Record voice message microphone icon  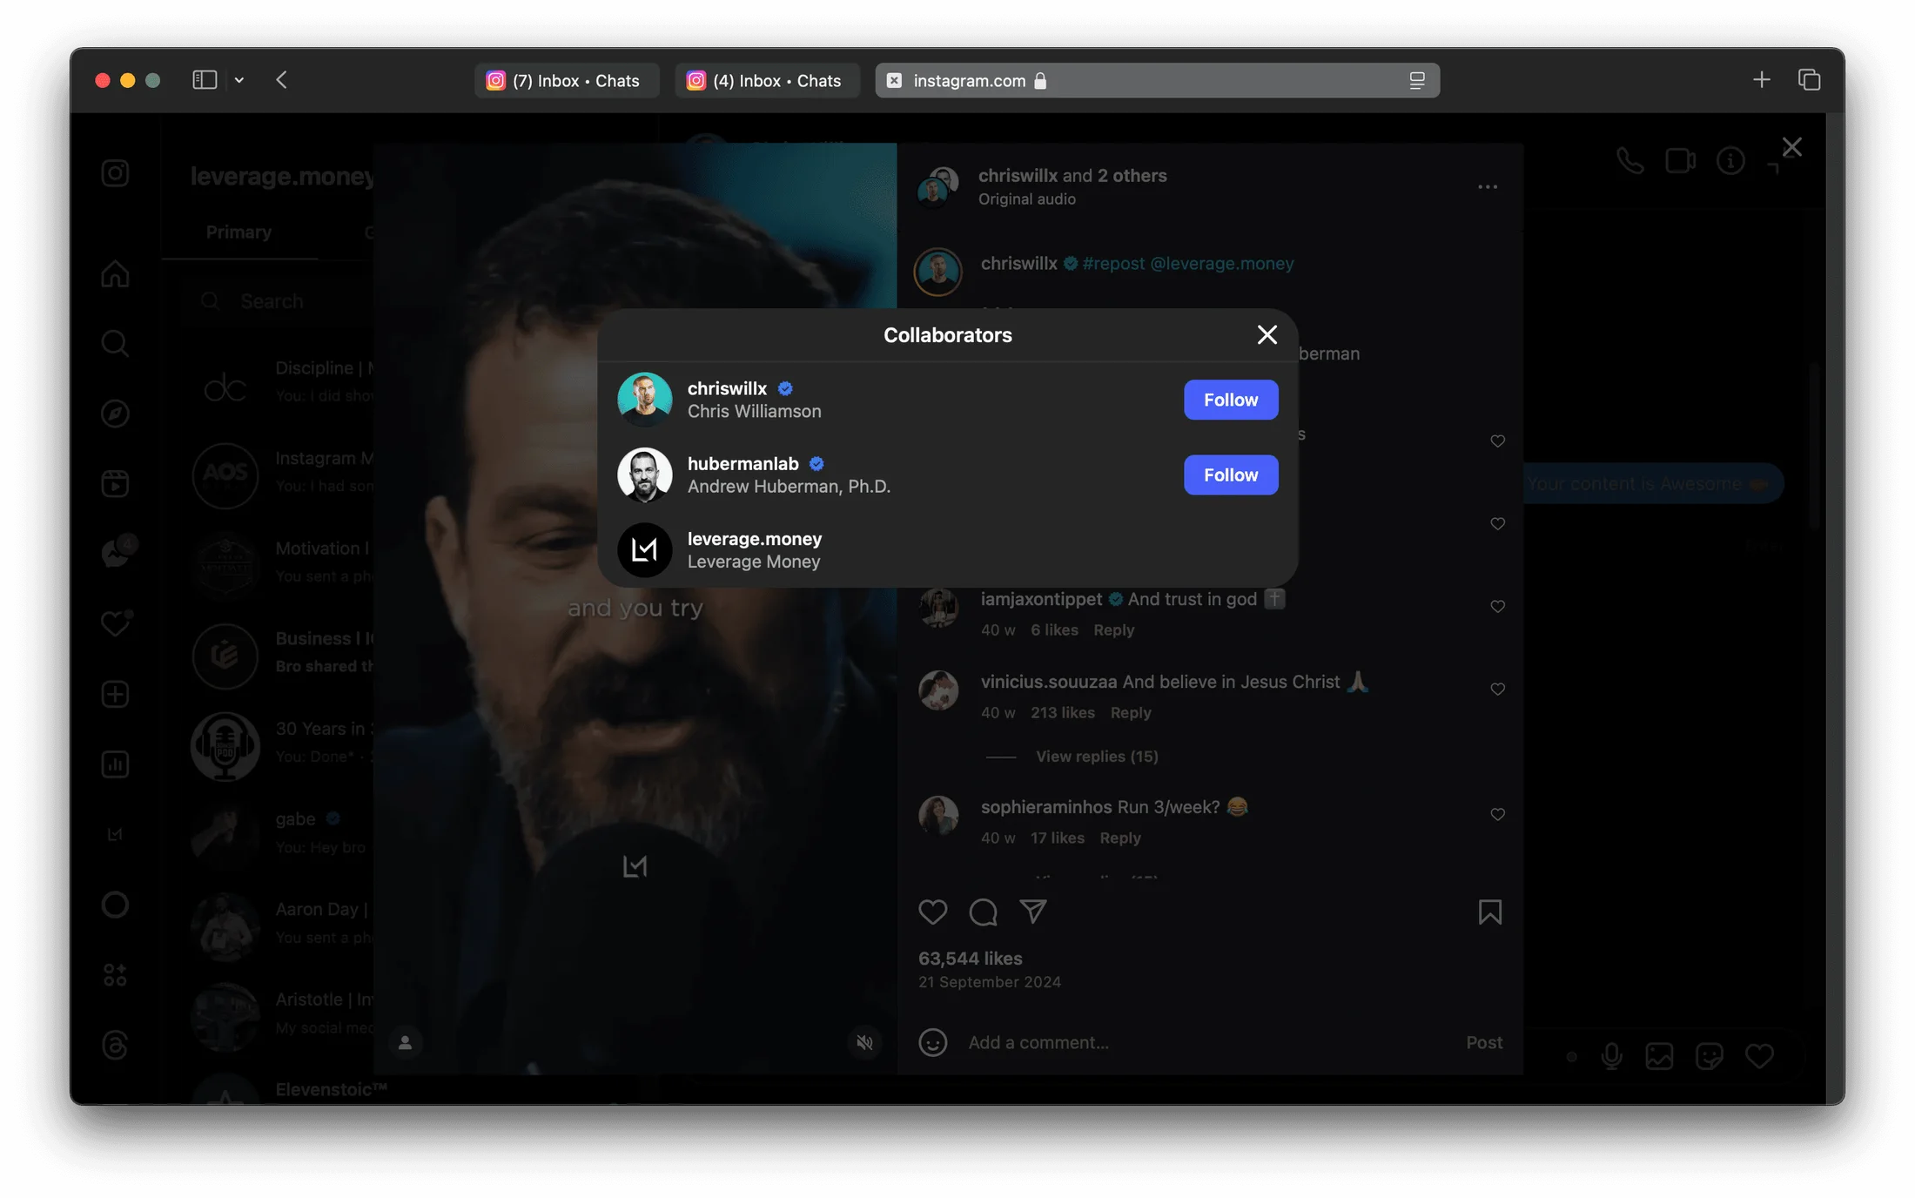(x=1611, y=1056)
